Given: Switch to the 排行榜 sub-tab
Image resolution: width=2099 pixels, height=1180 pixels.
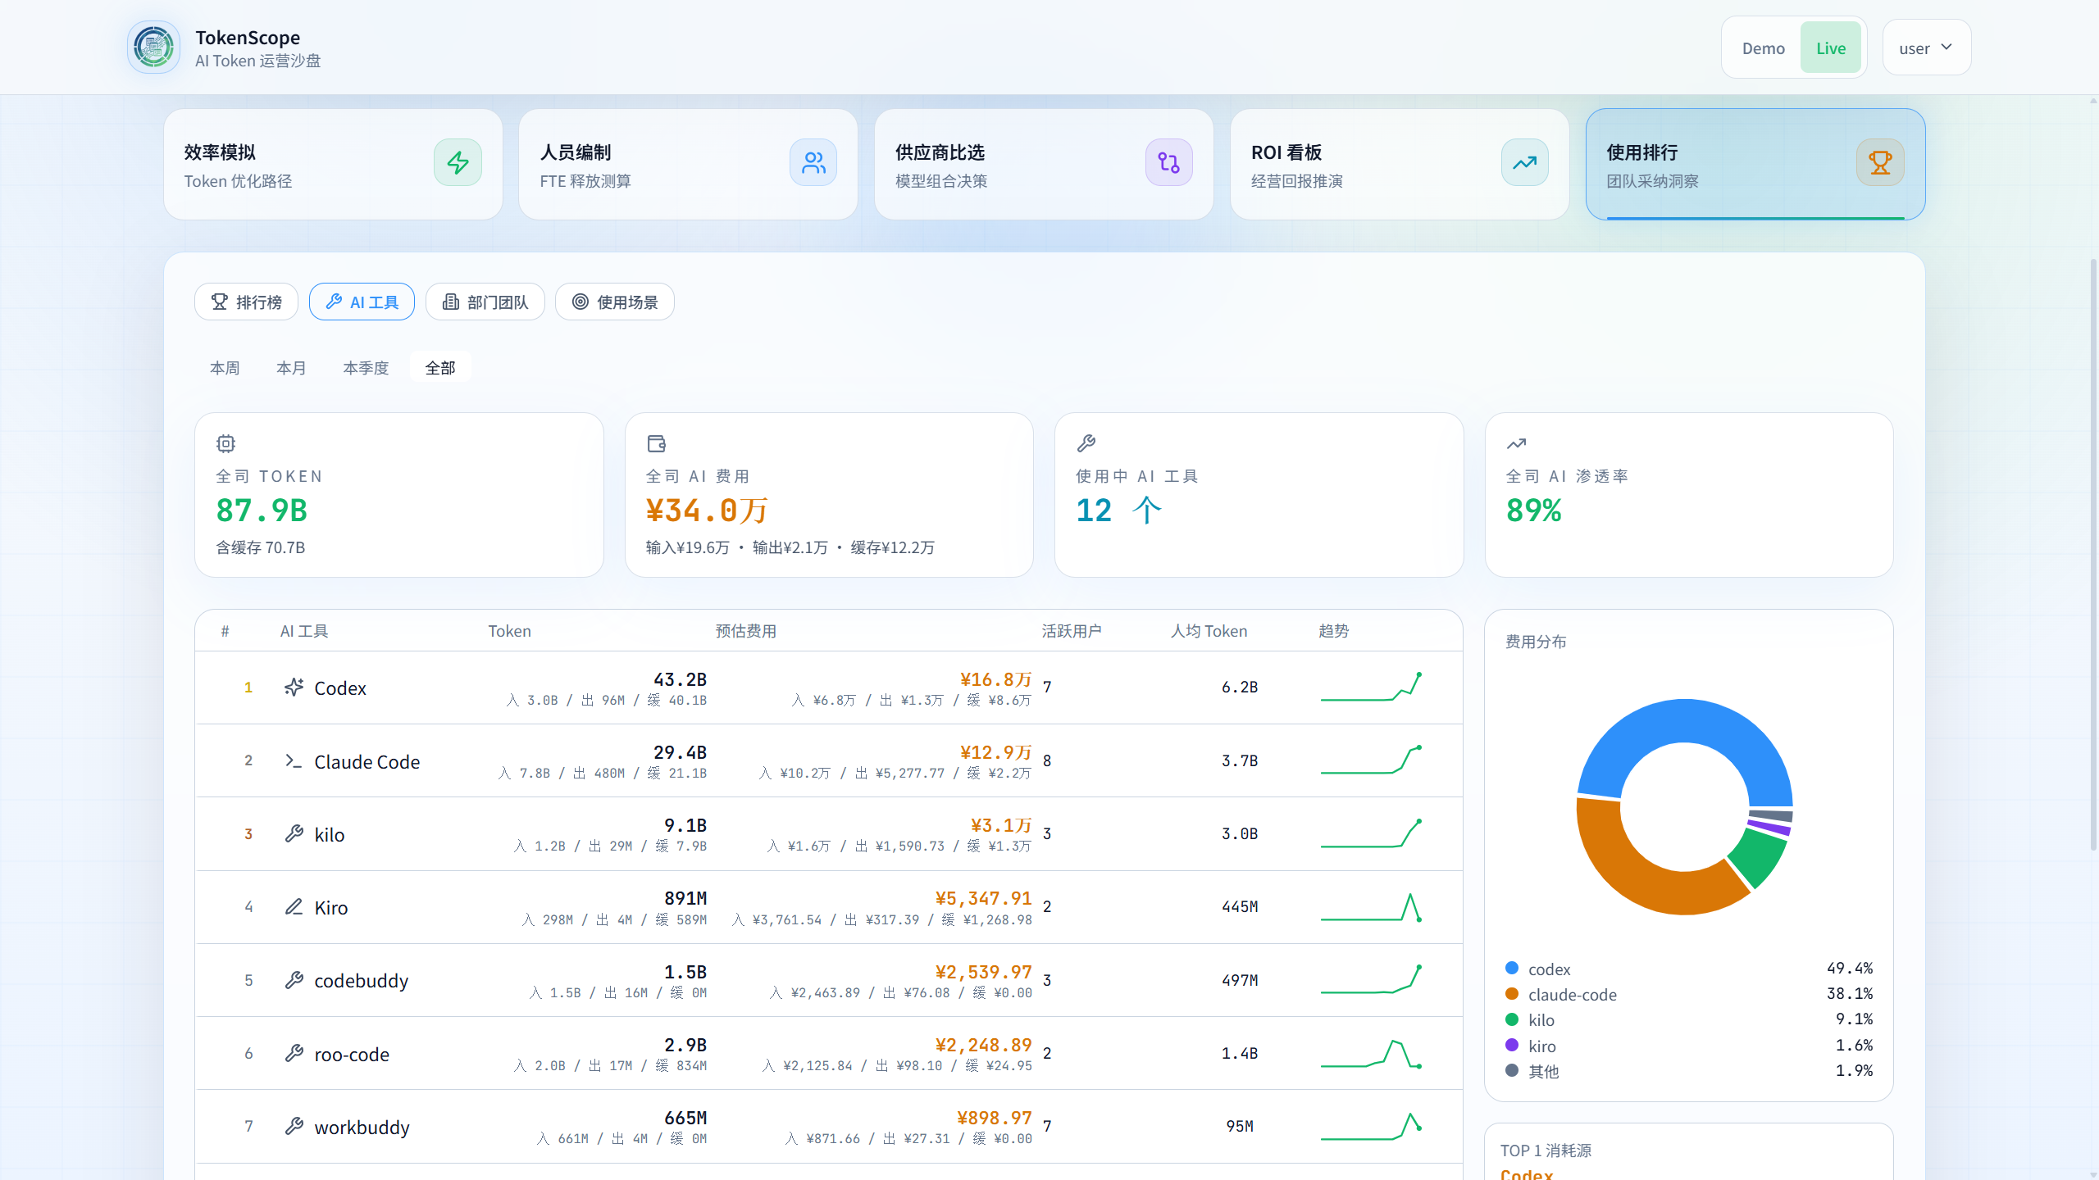Looking at the screenshot, I should (246, 302).
